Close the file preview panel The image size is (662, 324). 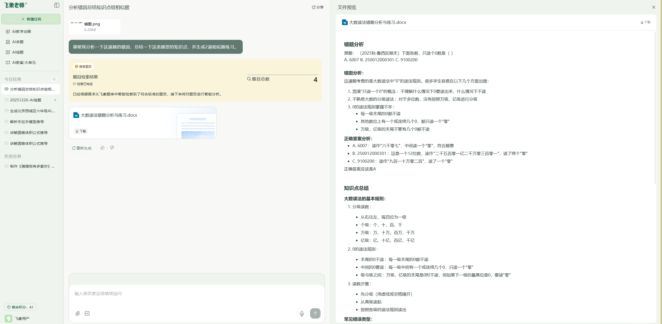[x=653, y=7]
